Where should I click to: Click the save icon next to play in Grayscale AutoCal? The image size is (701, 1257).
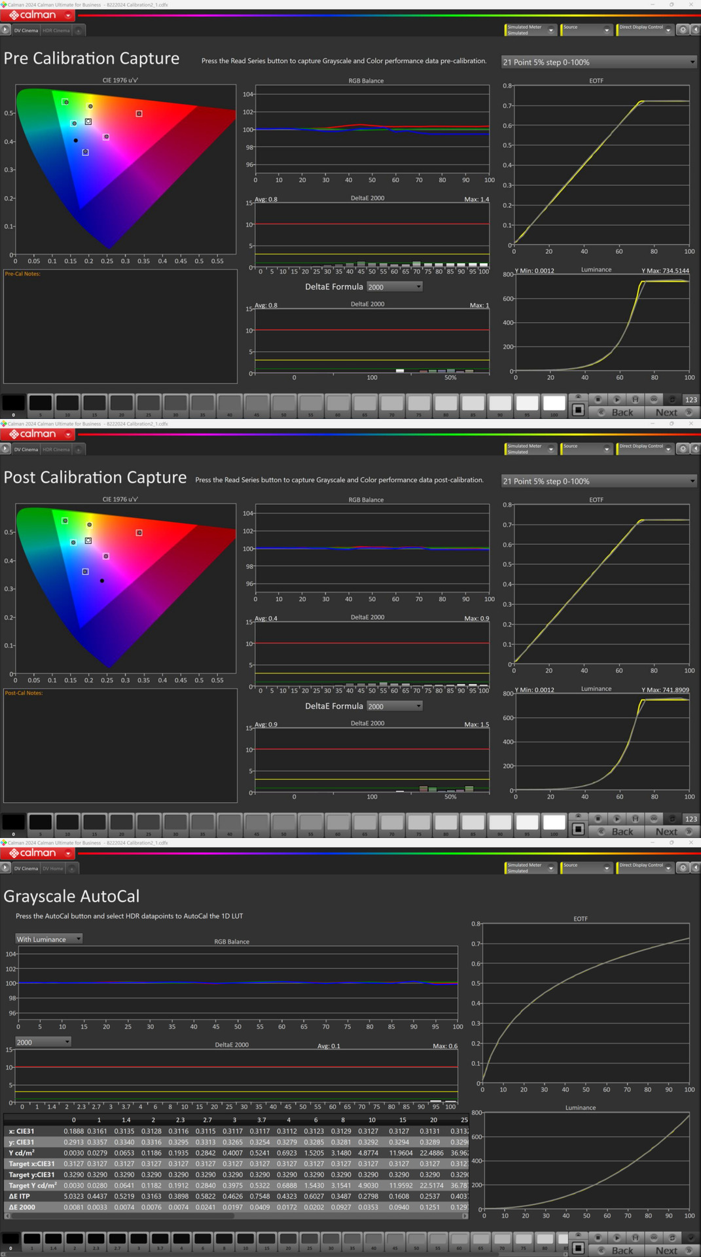[x=635, y=1237]
